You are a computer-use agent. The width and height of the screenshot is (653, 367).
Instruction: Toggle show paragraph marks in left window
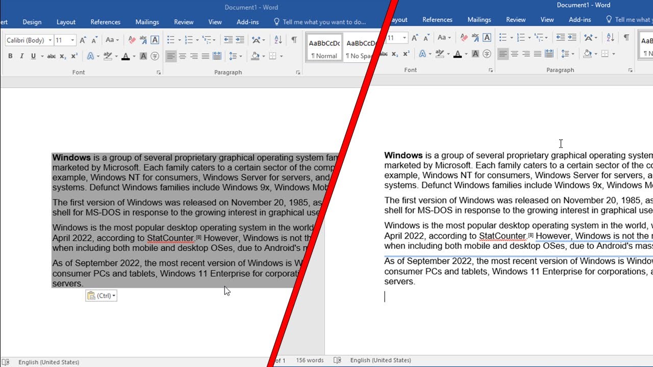pyautogui.click(x=294, y=40)
